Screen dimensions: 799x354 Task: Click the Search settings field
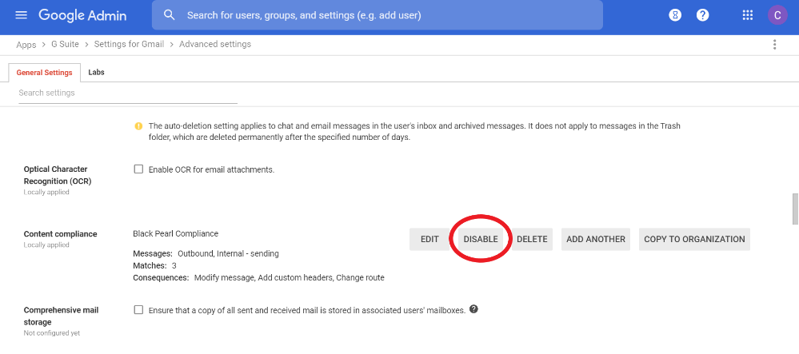(128, 93)
